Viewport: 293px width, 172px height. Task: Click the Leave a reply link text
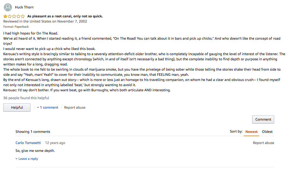pos(28,159)
